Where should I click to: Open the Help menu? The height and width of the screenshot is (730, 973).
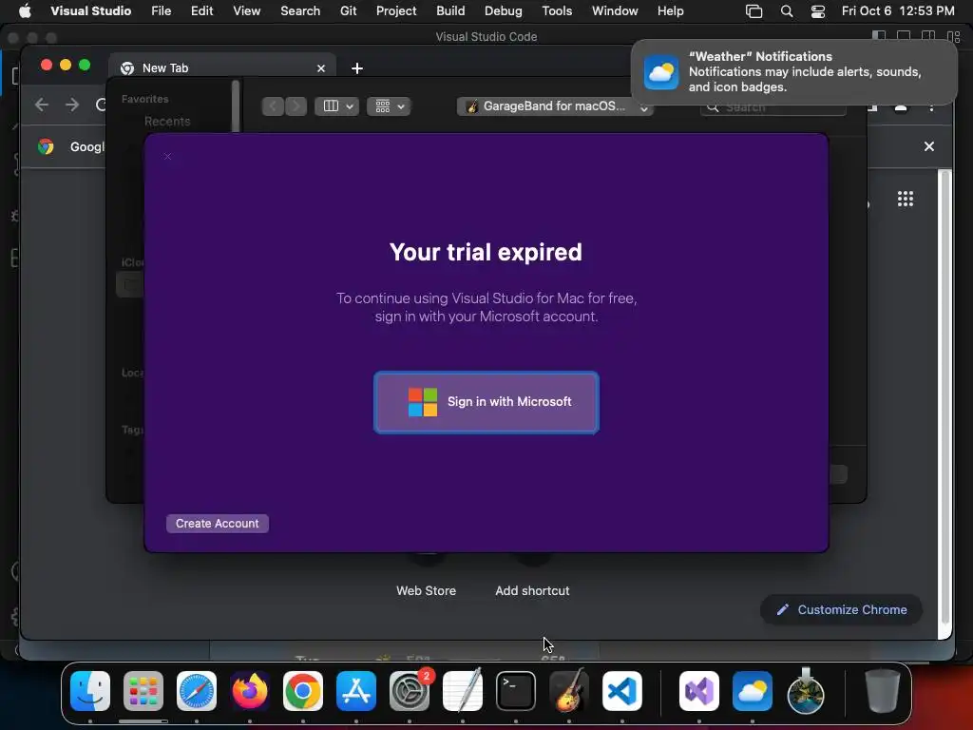point(670,10)
